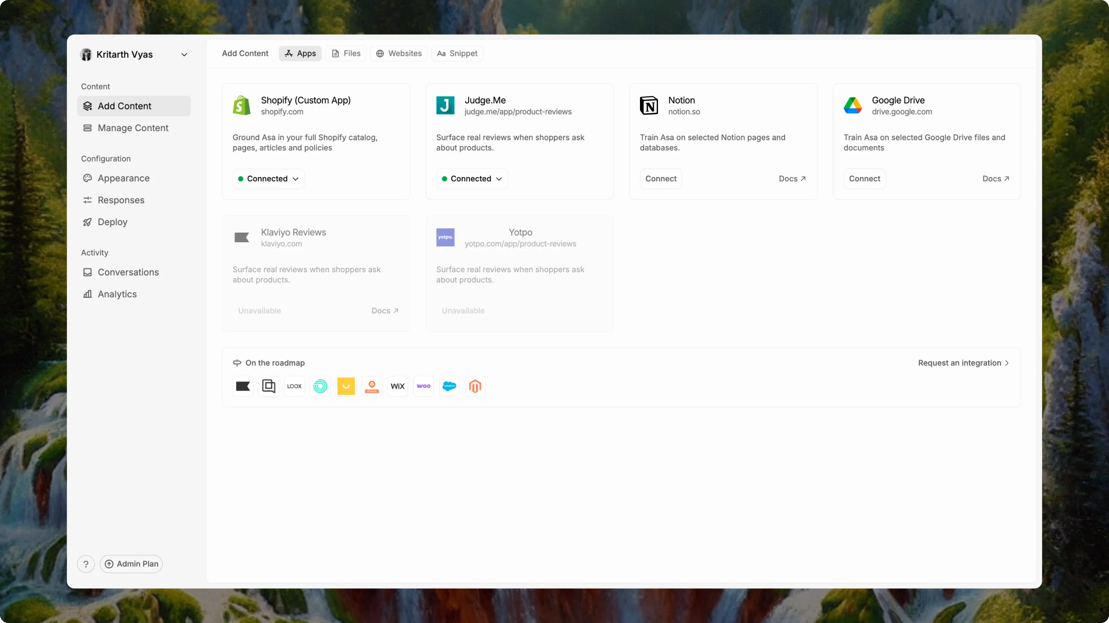The image size is (1109, 623).
Task: Click the Klaviyo Reviews flag logo
Action: (x=242, y=238)
